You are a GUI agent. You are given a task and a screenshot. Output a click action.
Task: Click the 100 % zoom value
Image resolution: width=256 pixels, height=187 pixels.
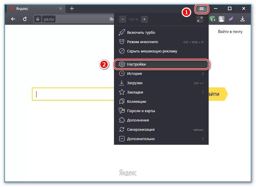pos(133,19)
